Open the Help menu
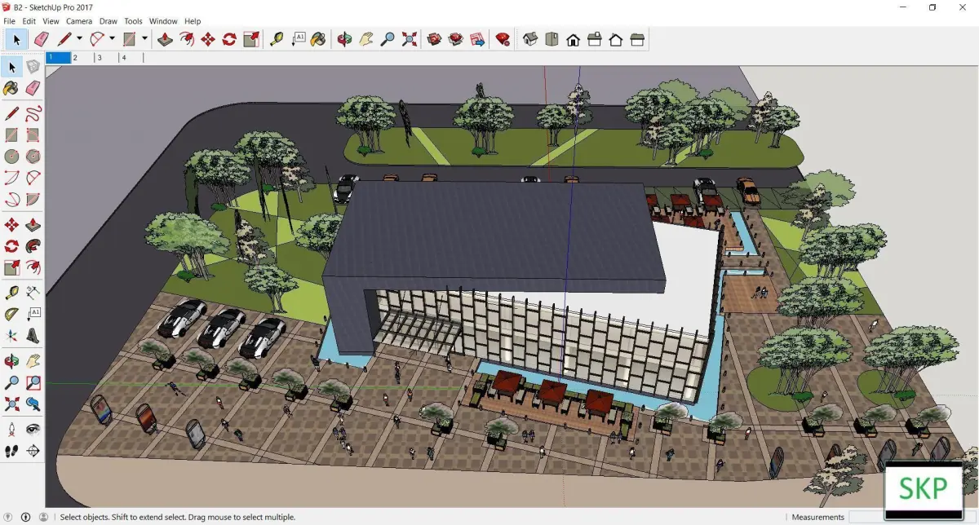 click(193, 21)
